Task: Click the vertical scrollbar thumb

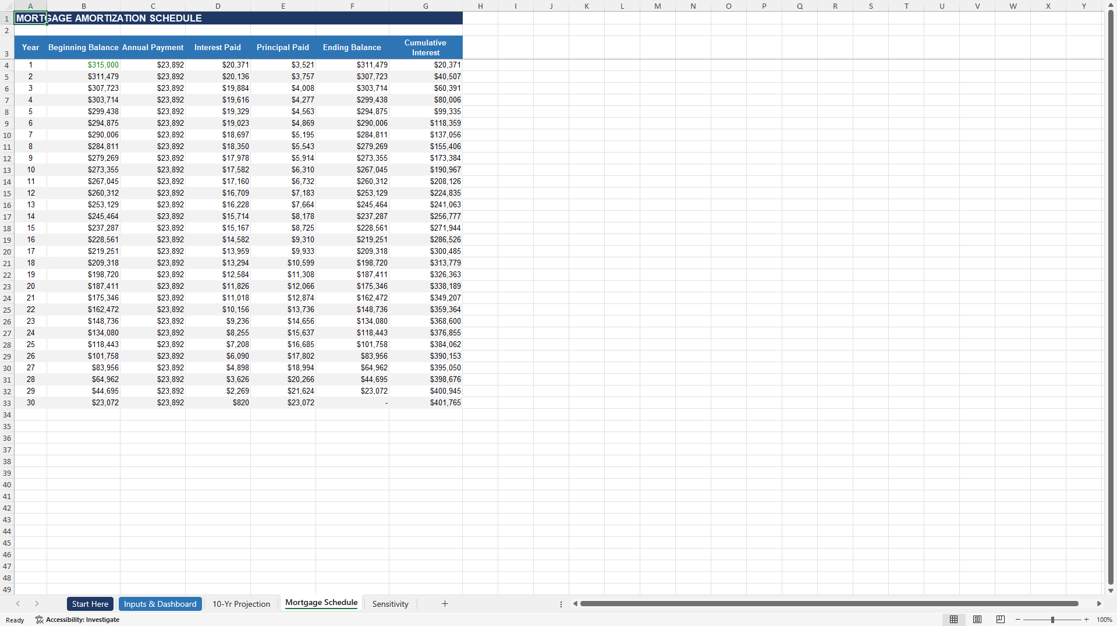Action: coord(1111,297)
